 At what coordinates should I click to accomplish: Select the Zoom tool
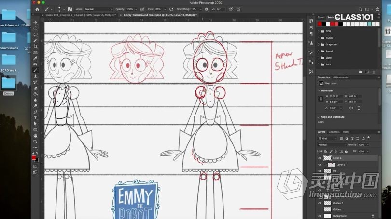35,142
